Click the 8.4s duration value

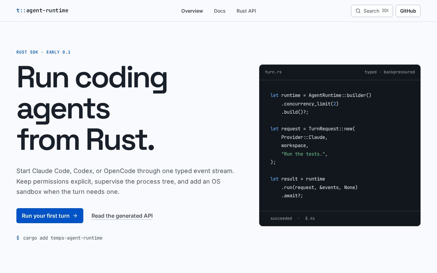[x=310, y=218]
